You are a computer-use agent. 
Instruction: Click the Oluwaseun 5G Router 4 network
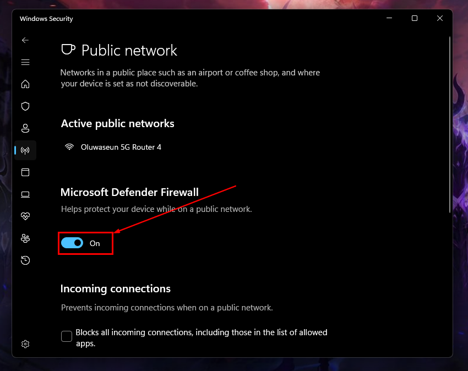click(x=121, y=147)
